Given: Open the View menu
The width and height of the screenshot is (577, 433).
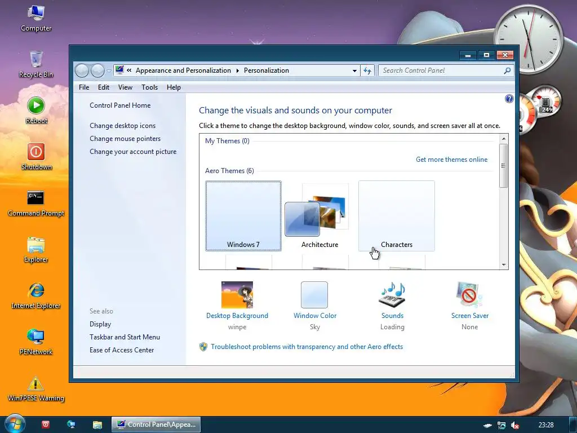Looking at the screenshot, I should pyautogui.click(x=125, y=87).
